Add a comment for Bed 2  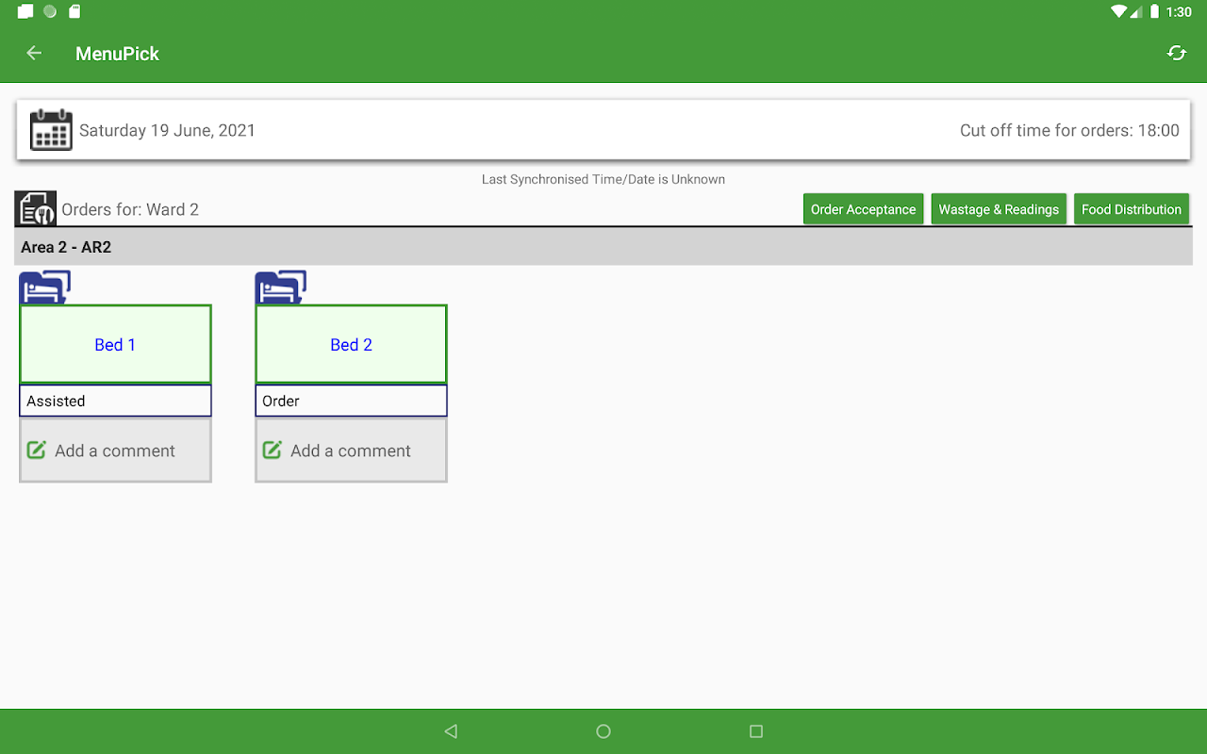pyautogui.click(x=351, y=451)
